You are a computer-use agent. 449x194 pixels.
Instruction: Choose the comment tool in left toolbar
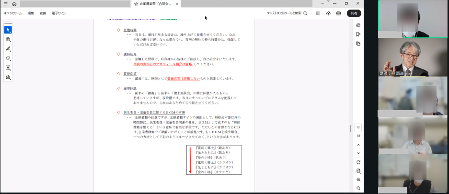(x=8, y=39)
